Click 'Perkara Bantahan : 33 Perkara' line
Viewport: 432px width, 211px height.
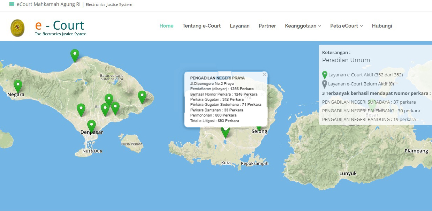pyautogui.click(x=217, y=110)
